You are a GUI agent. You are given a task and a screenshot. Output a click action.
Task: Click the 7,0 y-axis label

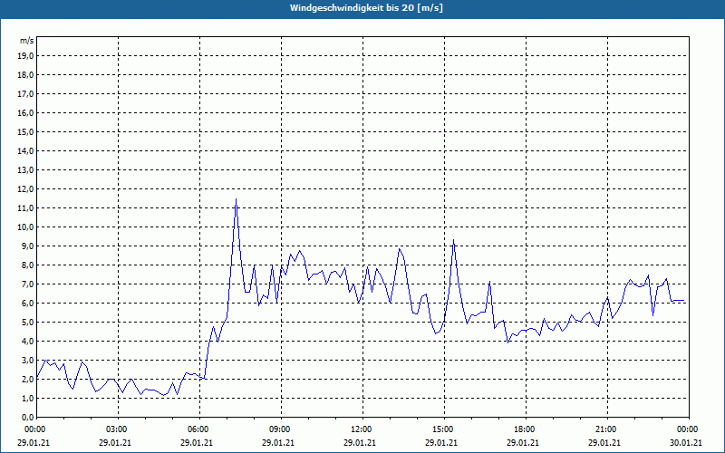[x=27, y=284]
